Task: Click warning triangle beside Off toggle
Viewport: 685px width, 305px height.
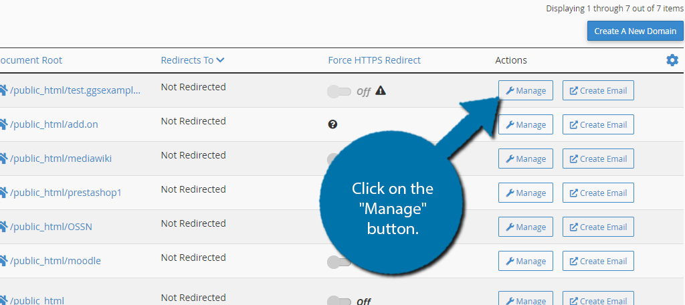Action: click(381, 90)
